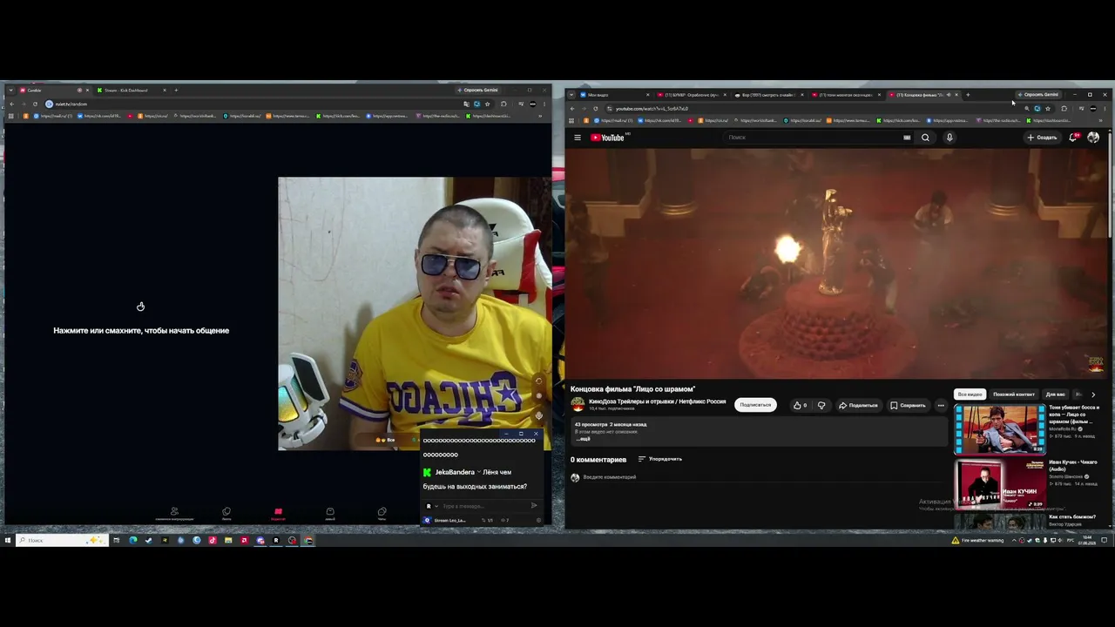
Task: Open the Windows Start menu
Action: click(x=8, y=540)
